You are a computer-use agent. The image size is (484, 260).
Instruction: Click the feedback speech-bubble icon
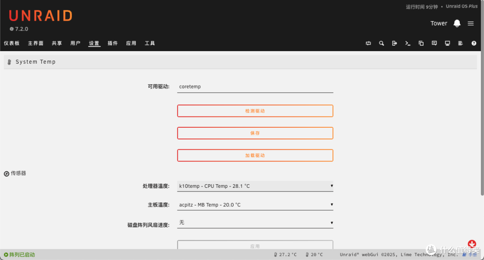434,43
